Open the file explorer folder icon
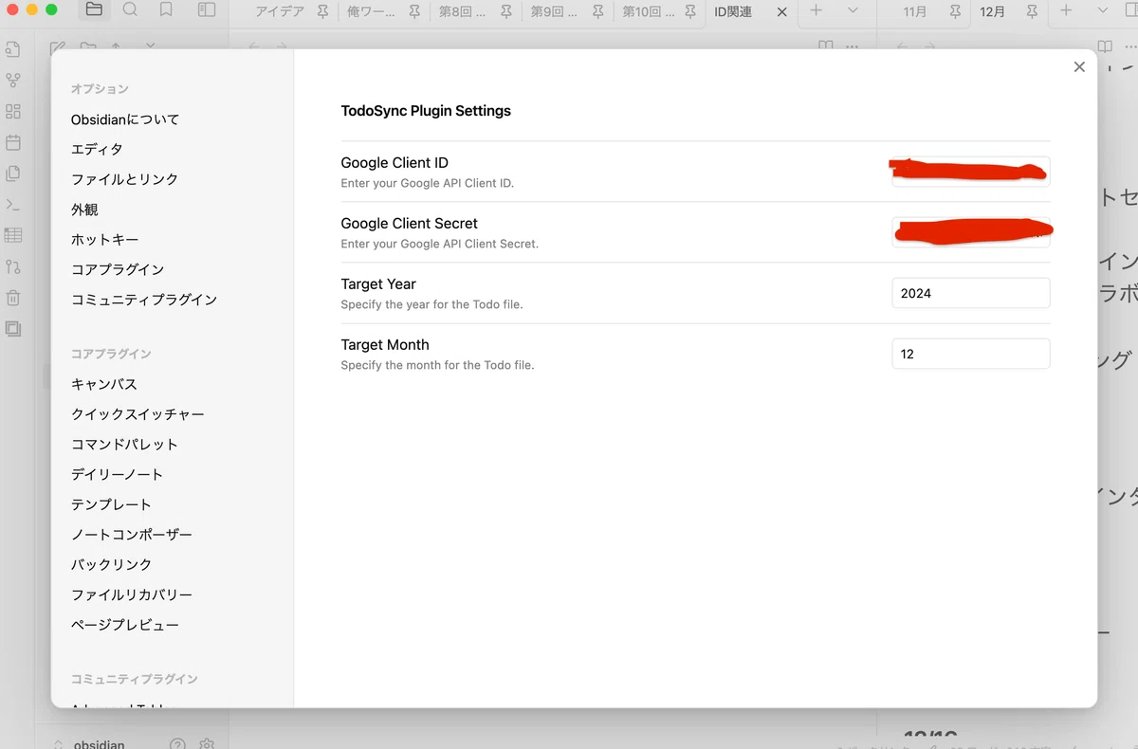 click(x=93, y=10)
